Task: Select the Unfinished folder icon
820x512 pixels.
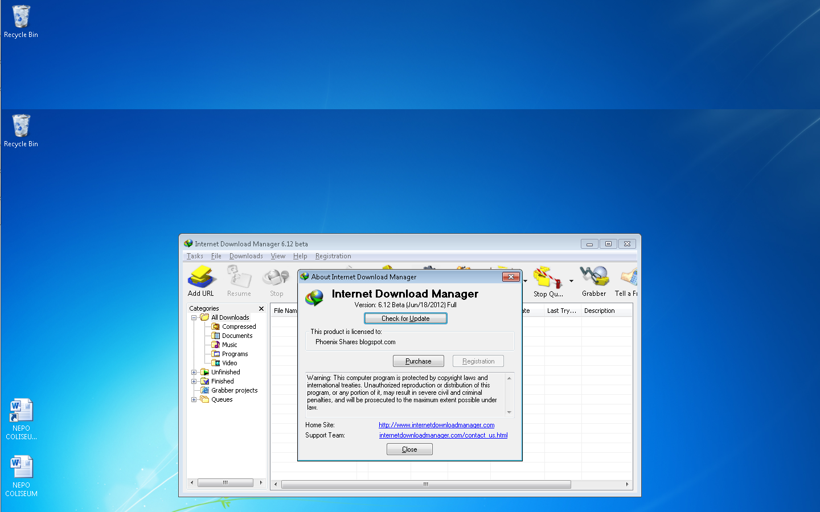Action: click(x=205, y=372)
